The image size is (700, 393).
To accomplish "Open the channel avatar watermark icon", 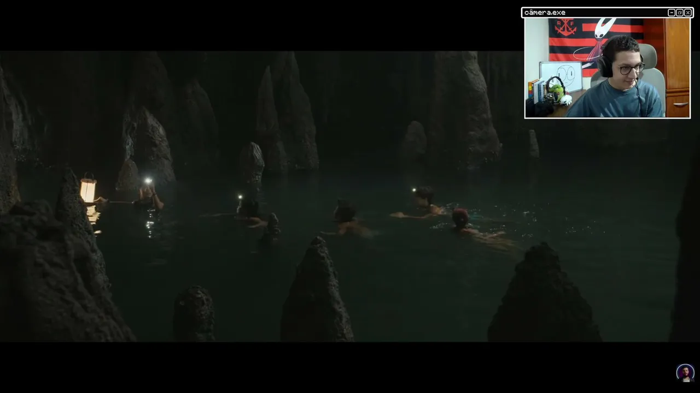I will [x=685, y=373].
